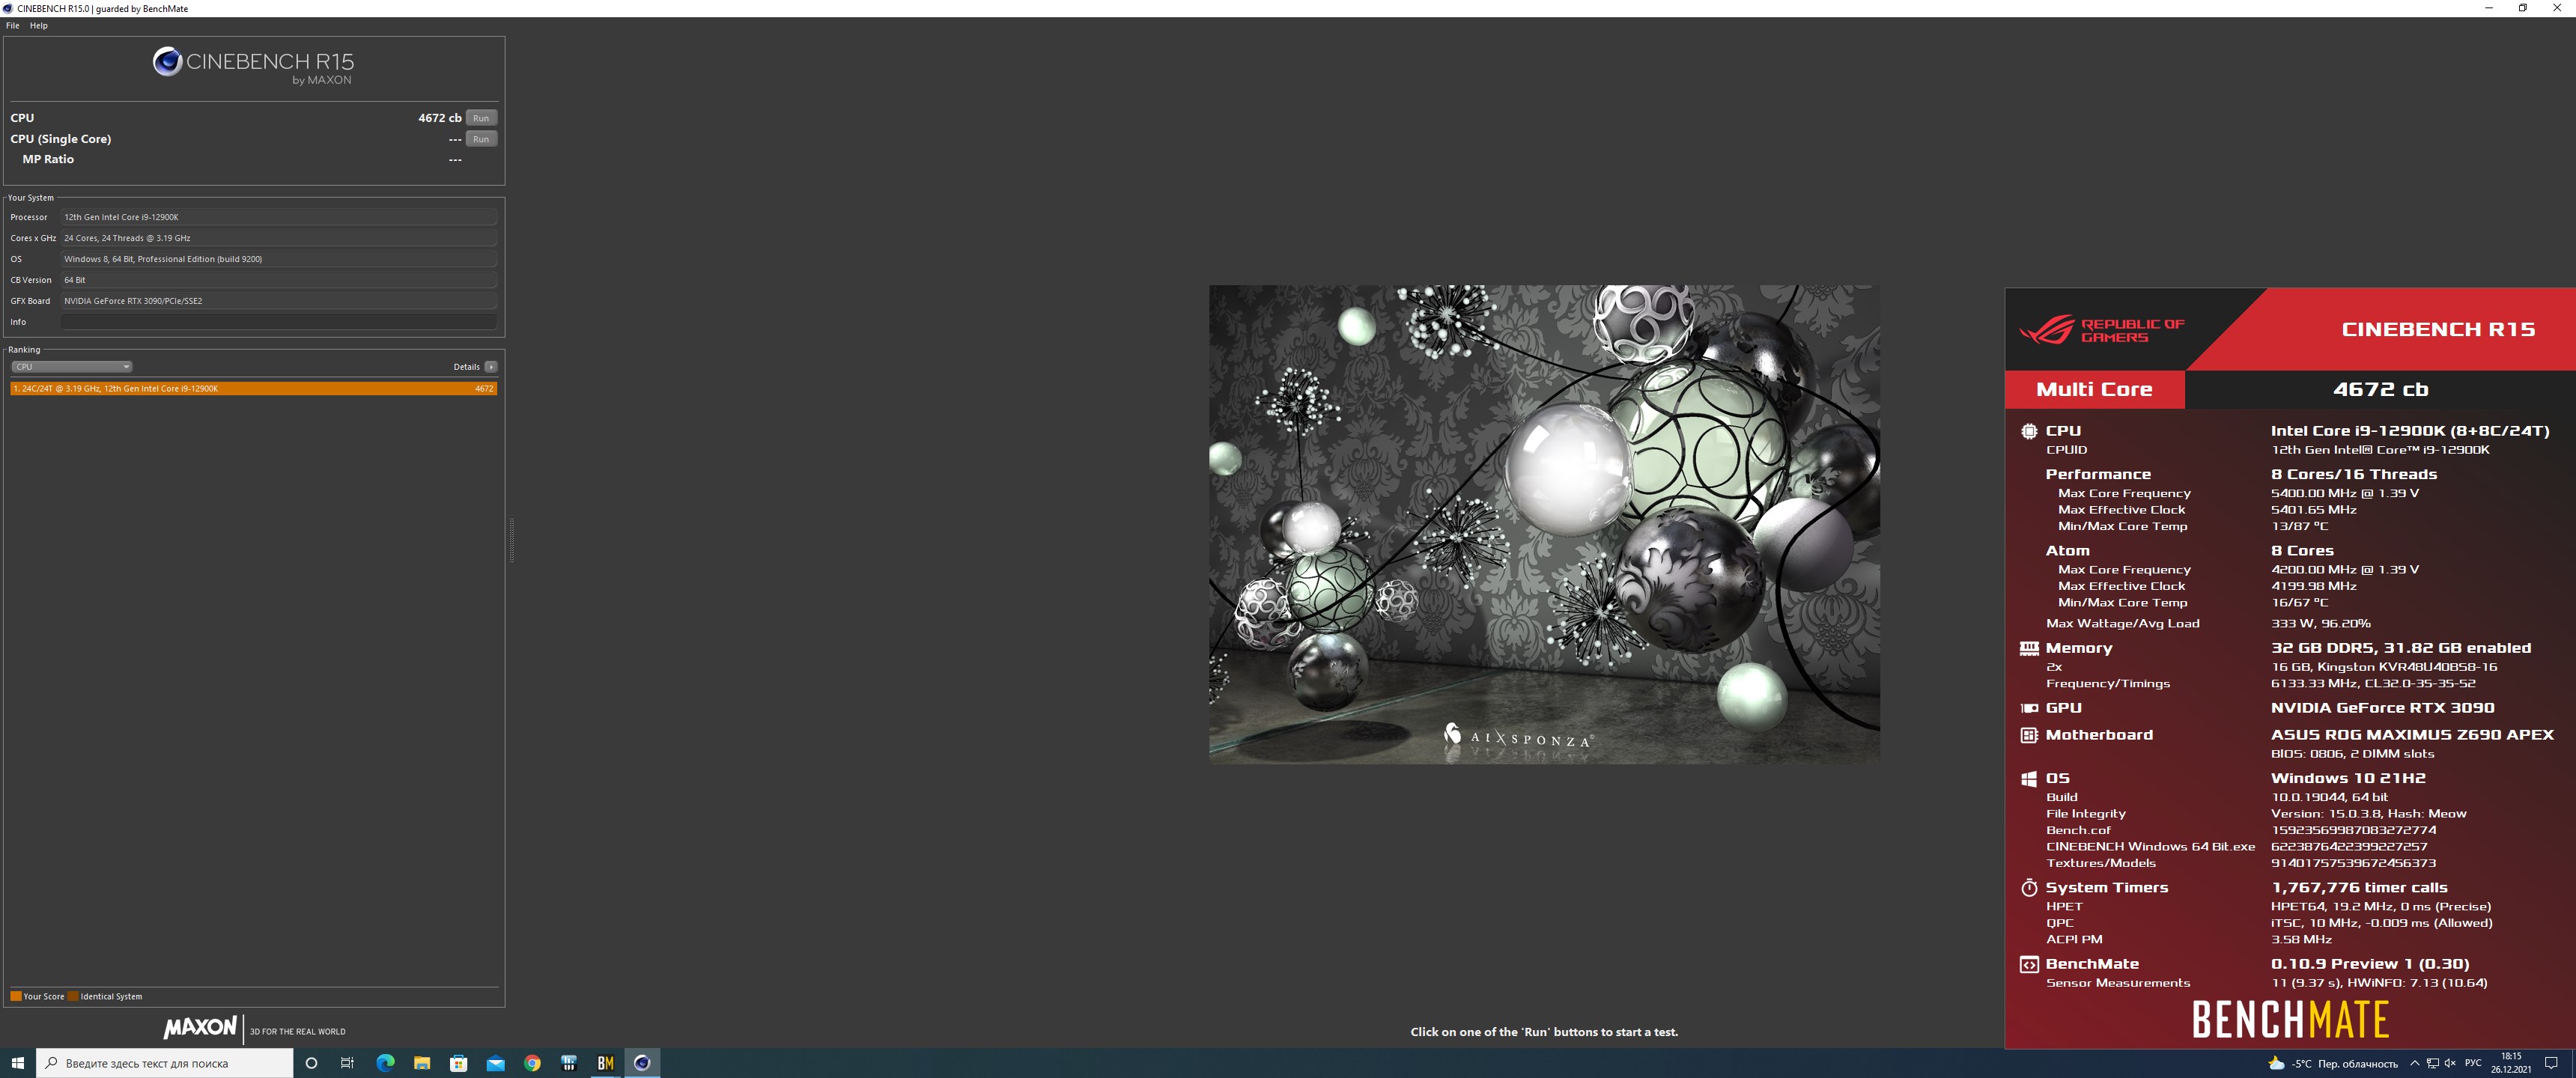This screenshot has width=2576, height=1078.
Task: Open Task View on taskbar
Action: pyautogui.click(x=347, y=1063)
